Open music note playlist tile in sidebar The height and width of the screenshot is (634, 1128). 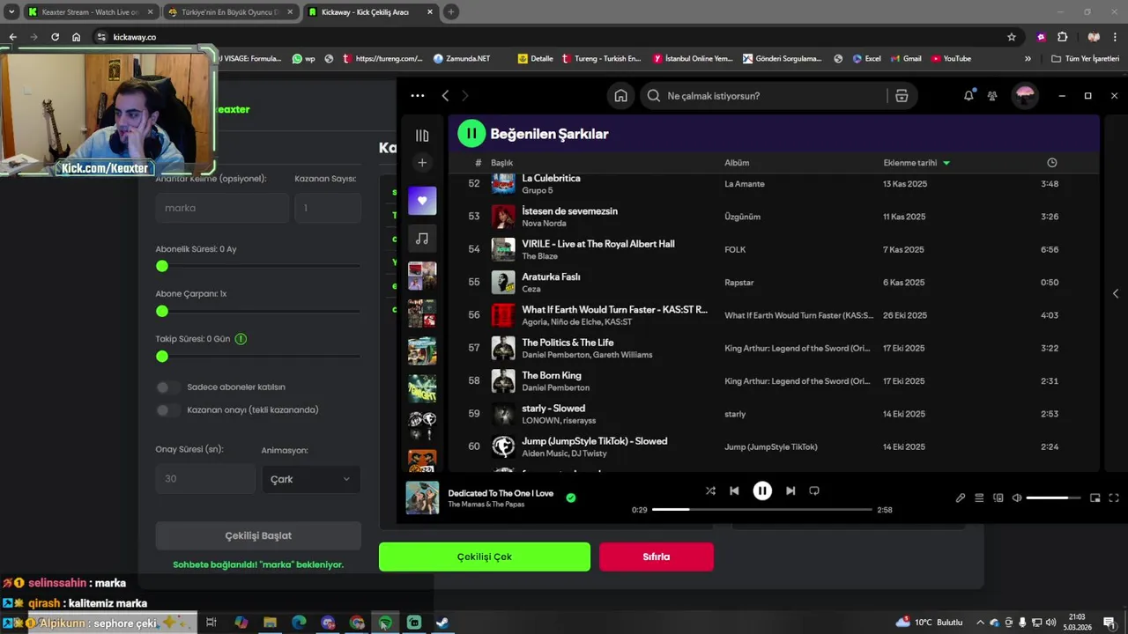[422, 238]
